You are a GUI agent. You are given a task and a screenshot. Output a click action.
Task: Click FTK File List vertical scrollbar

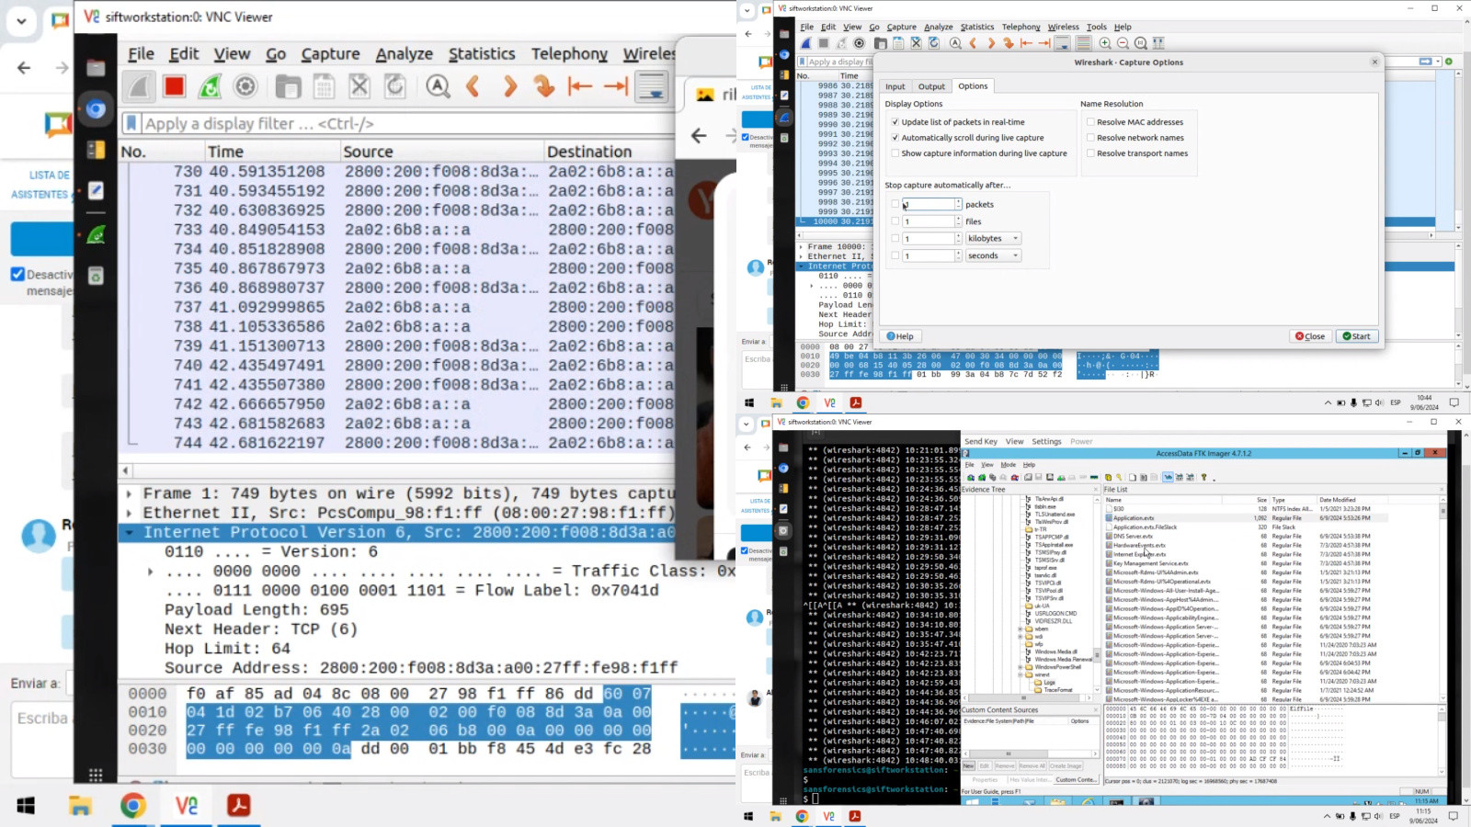(x=1442, y=597)
